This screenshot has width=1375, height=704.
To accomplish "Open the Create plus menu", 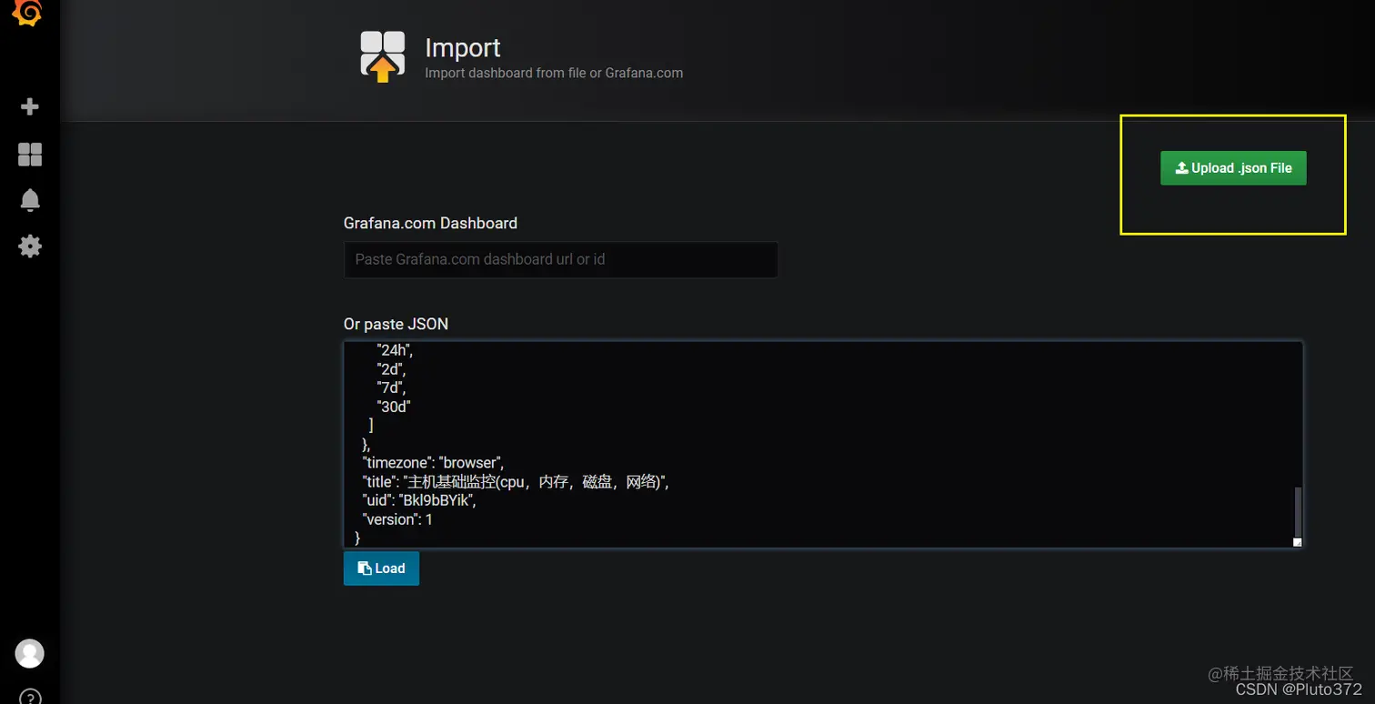I will click(x=30, y=107).
